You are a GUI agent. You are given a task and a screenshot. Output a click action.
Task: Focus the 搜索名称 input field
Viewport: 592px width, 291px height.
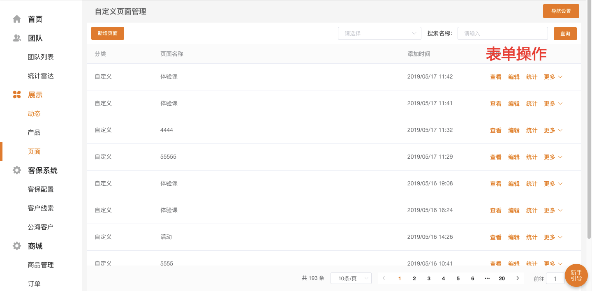502,33
